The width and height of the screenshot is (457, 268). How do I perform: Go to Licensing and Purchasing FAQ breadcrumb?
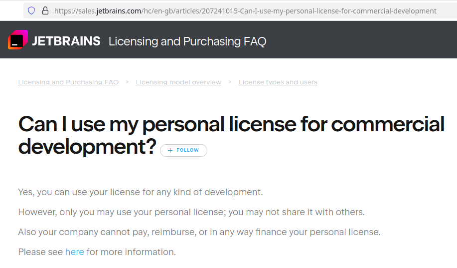[68, 82]
